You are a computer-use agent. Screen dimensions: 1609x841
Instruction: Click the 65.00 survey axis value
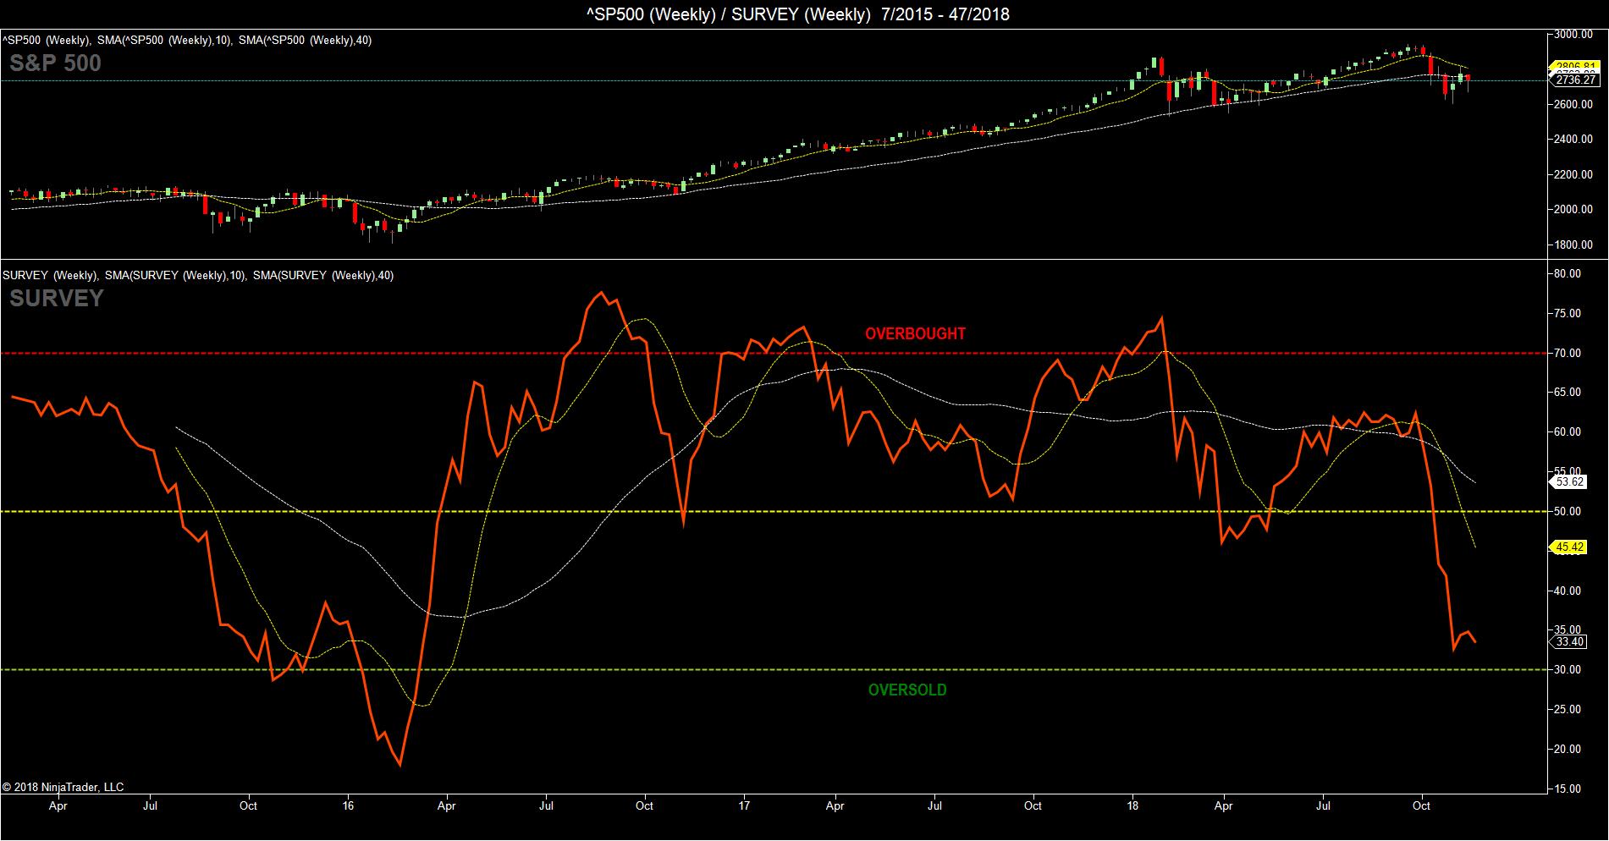pos(1568,393)
